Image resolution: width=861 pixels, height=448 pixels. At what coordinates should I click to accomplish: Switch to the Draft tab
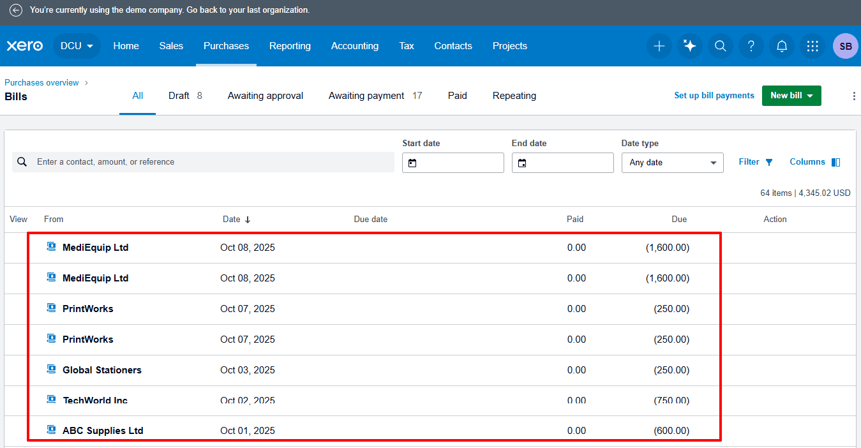tap(184, 96)
